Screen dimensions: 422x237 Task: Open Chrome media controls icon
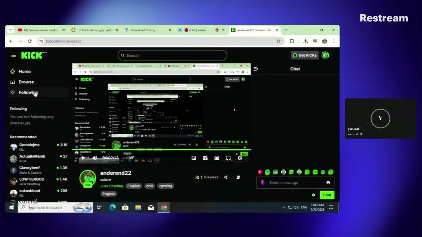tap(315, 41)
